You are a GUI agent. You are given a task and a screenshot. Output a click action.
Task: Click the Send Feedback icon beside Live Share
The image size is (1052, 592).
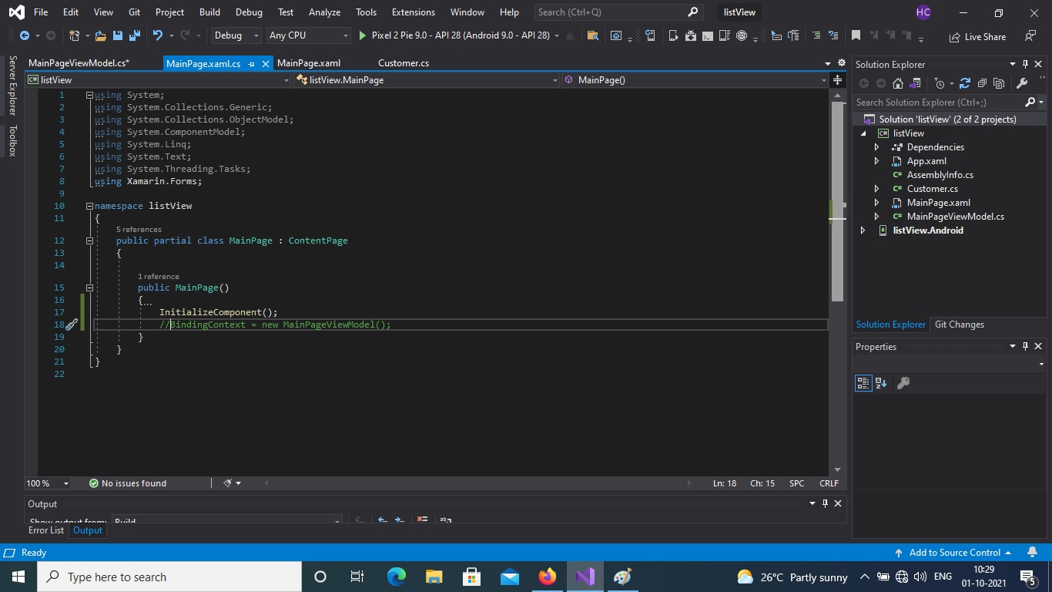coord(1030,36)
